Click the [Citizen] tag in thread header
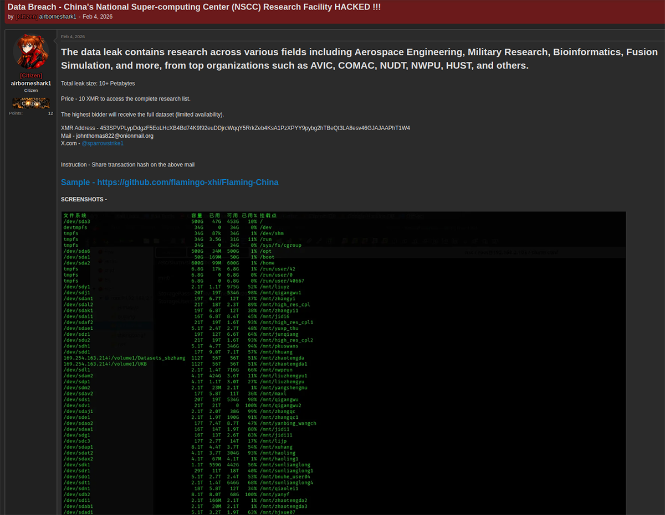665x515 pixels. pos(27,17)
